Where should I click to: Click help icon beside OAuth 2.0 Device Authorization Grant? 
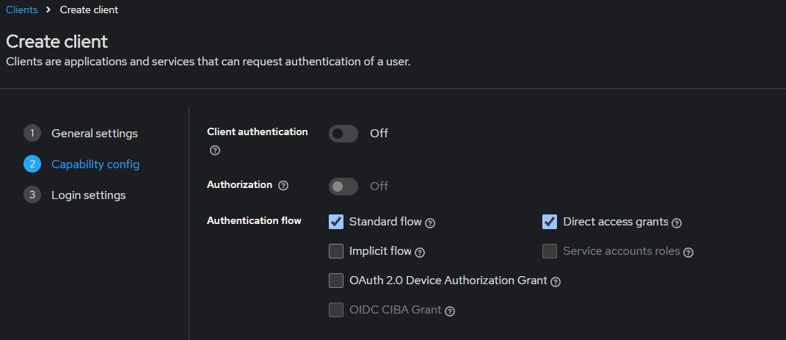(556, 281)
